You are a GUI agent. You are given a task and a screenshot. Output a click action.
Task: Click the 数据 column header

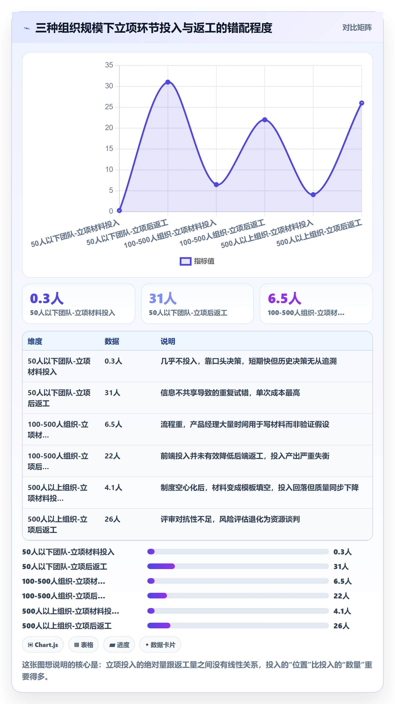tap(112, 341)
